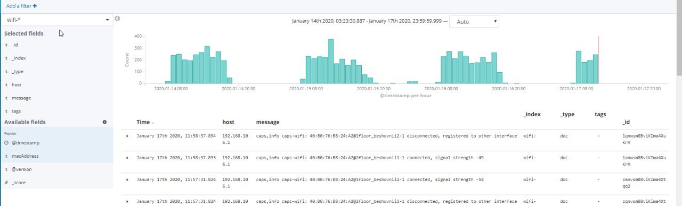Click the Add a filter link

point(21,6)
